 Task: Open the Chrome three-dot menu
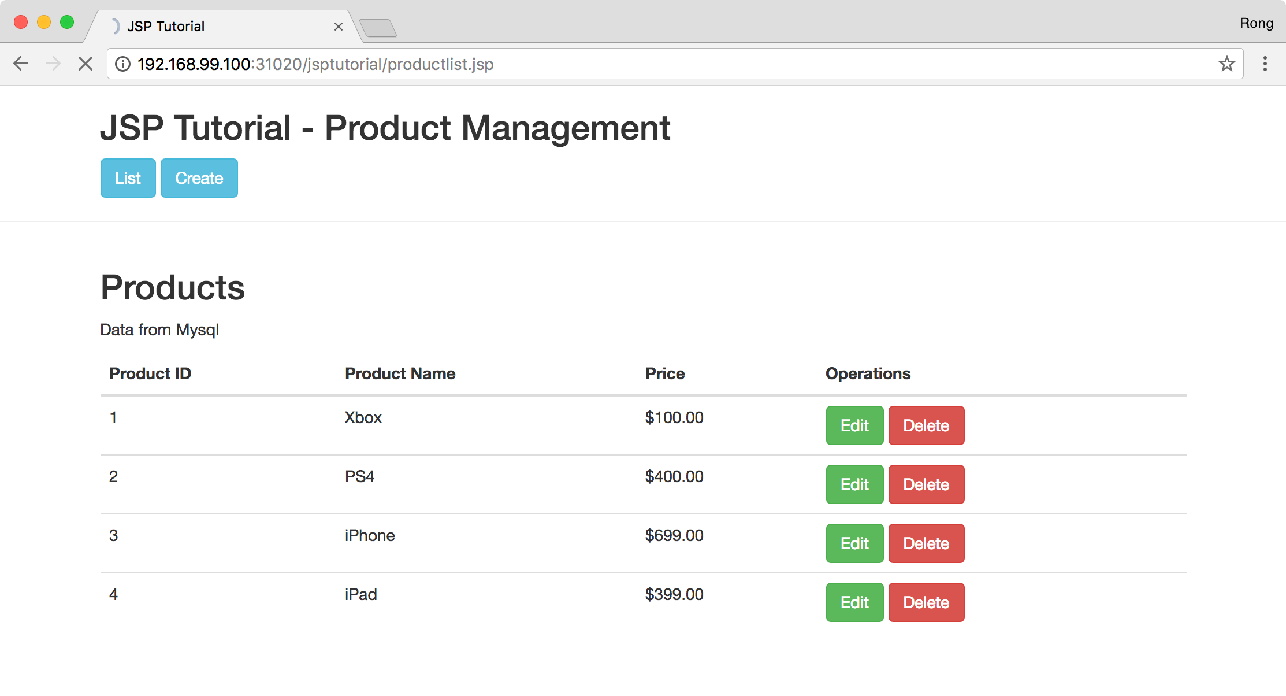click(1265, 64)
